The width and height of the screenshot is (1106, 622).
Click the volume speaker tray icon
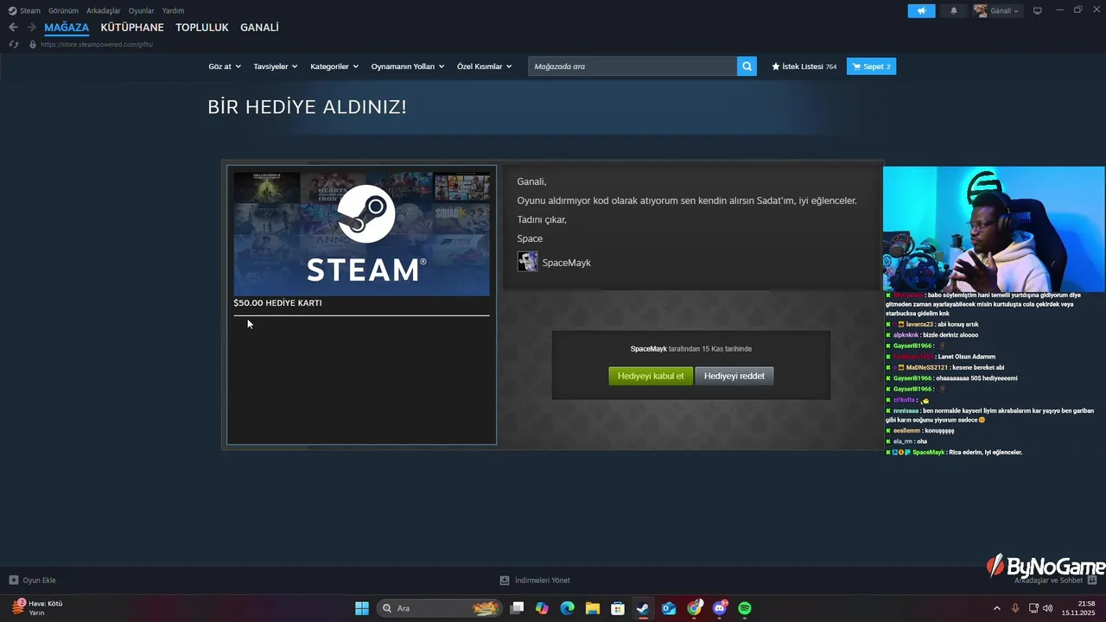point(1048,608)
